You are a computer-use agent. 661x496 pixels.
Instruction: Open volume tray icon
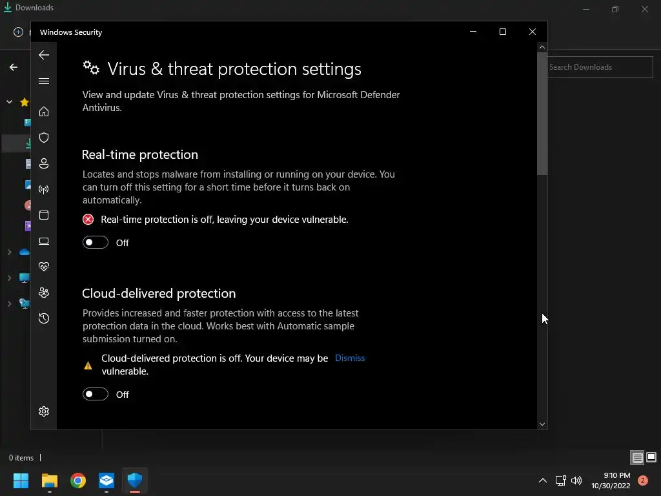[x=576, y=480]
